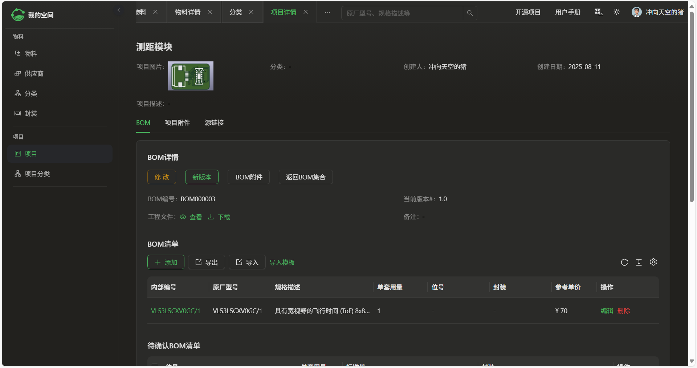This screenshot has width=697, height=368.
Task: Click the refresh icon above BOM table
Action: click(624, 262)
